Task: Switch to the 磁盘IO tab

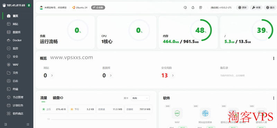Action: pyautogui.click(x=58, y=98)
